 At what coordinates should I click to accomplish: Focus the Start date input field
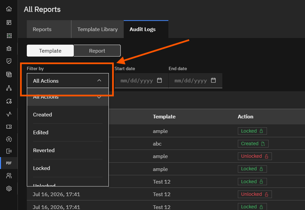(141, 80)
